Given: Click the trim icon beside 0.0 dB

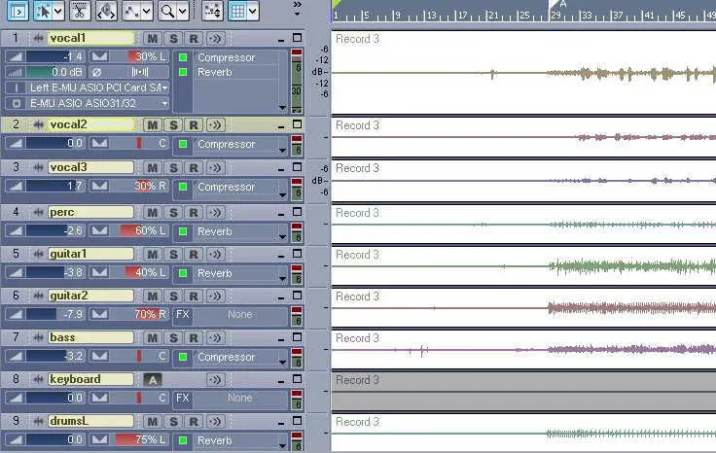Looking at the screenshot, I should pos(16,72).
